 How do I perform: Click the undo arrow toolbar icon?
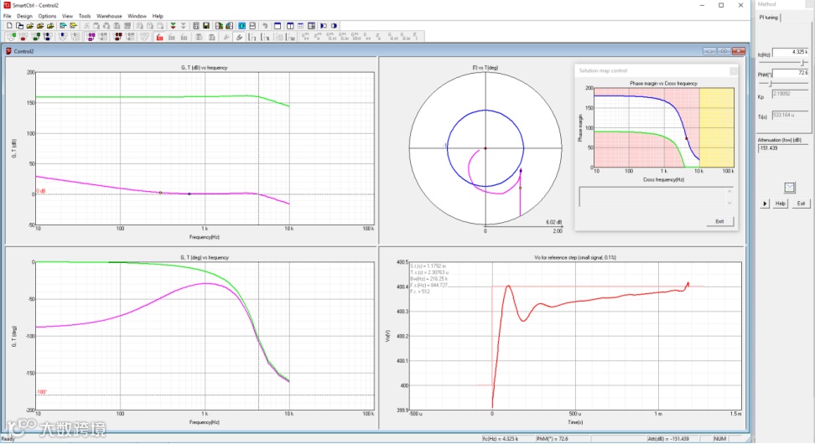click(x=265, y=26)
